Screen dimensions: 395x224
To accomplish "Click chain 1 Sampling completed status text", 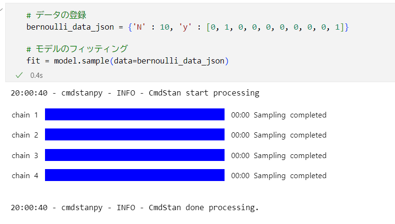I will 290,115.
